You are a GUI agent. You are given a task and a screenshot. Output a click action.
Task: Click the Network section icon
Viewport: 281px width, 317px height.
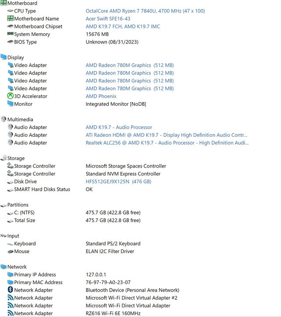pyautogui.click(x=4, y=267)
